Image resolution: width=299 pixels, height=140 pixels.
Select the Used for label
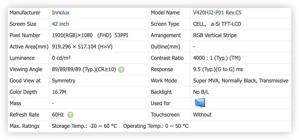coord(161,103)
